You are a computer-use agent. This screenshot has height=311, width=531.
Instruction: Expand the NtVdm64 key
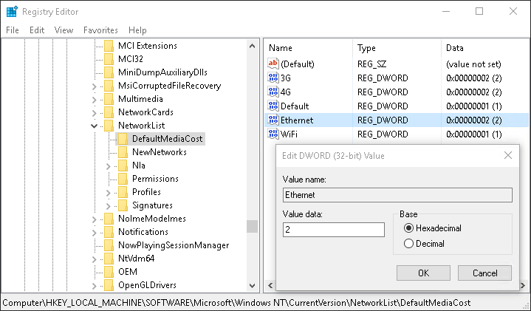point(94,259)
